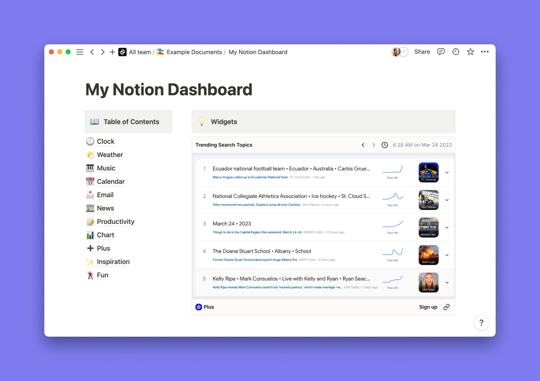
Task: Jump to the News section
Action: tap(105, 208)
